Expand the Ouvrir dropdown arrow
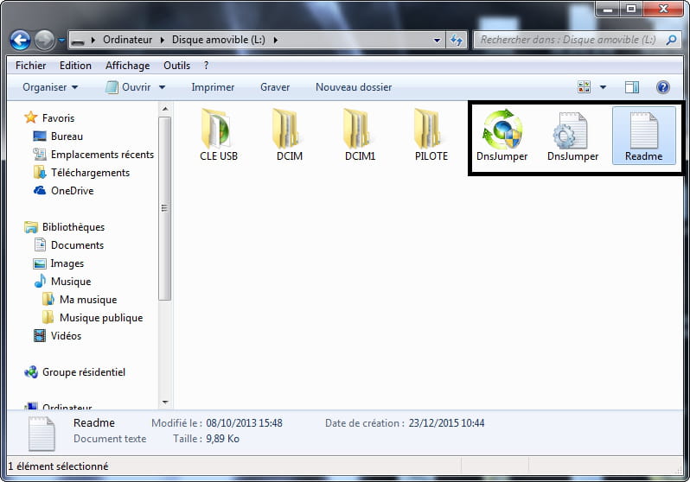Image resolution: width=690 pixels, height=482 pixels. 162,87
